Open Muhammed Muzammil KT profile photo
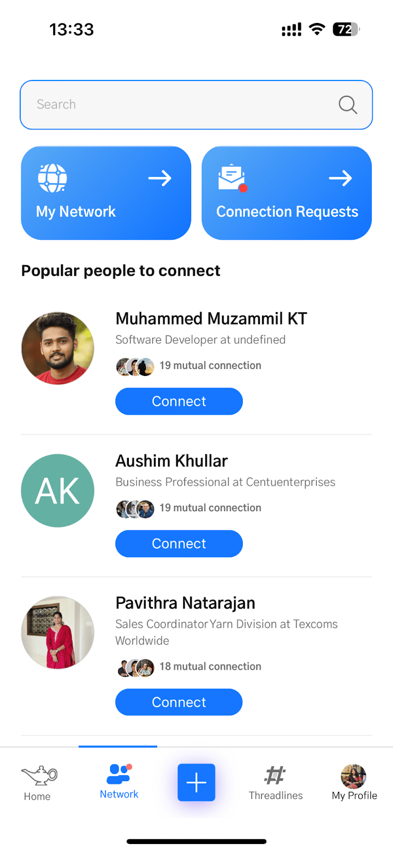 click(x=58, y=348)
